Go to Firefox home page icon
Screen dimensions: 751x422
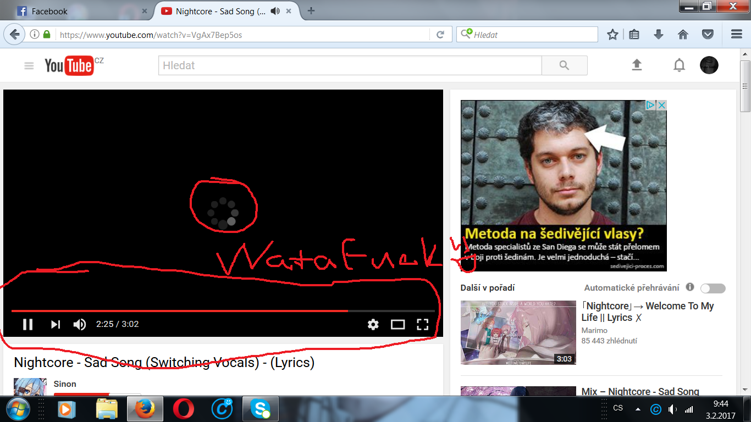(x=683, y=35)
